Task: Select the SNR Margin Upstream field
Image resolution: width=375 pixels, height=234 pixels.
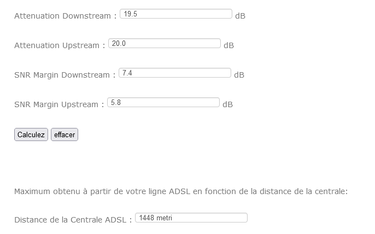Action: coord(163,102)
